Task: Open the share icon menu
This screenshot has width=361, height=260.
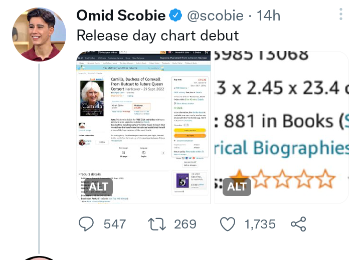Action: click(298, 223)
